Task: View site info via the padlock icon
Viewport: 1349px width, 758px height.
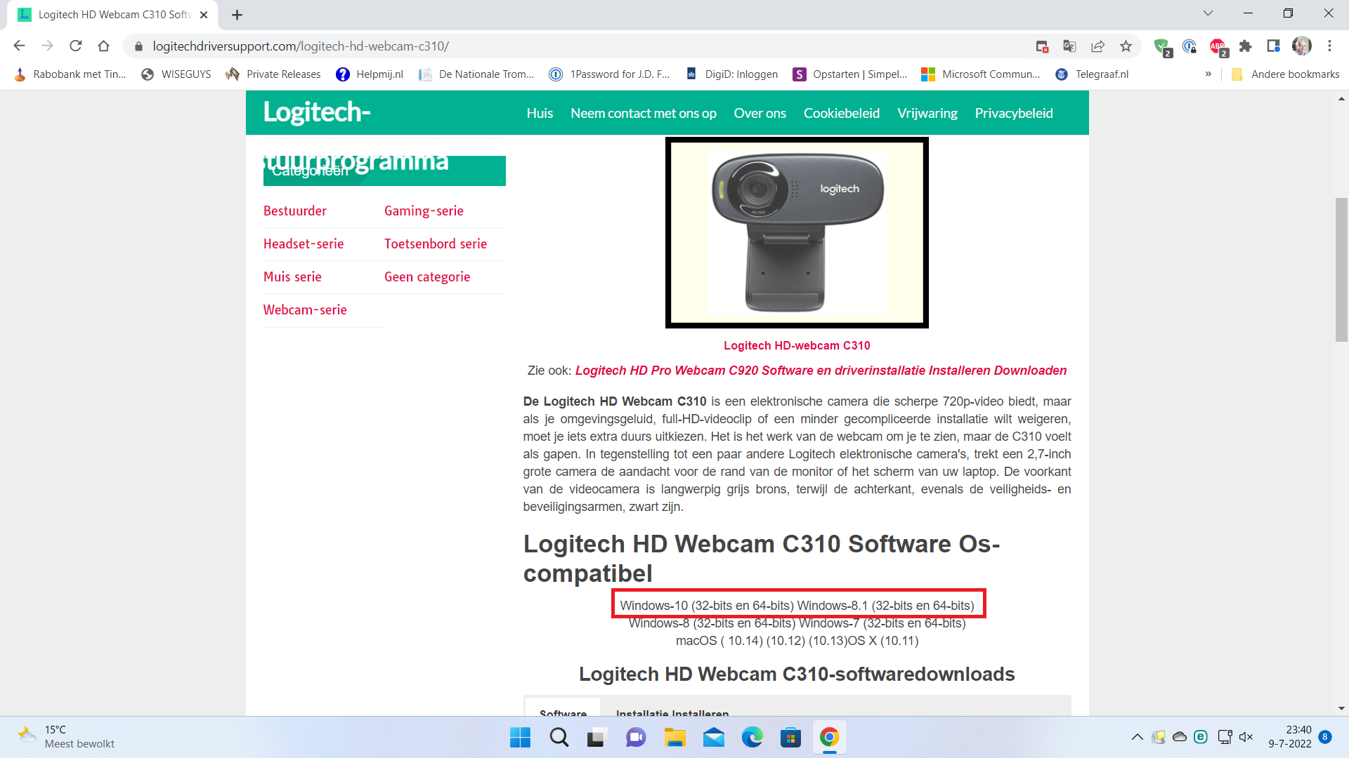Action: pos(138,46)
